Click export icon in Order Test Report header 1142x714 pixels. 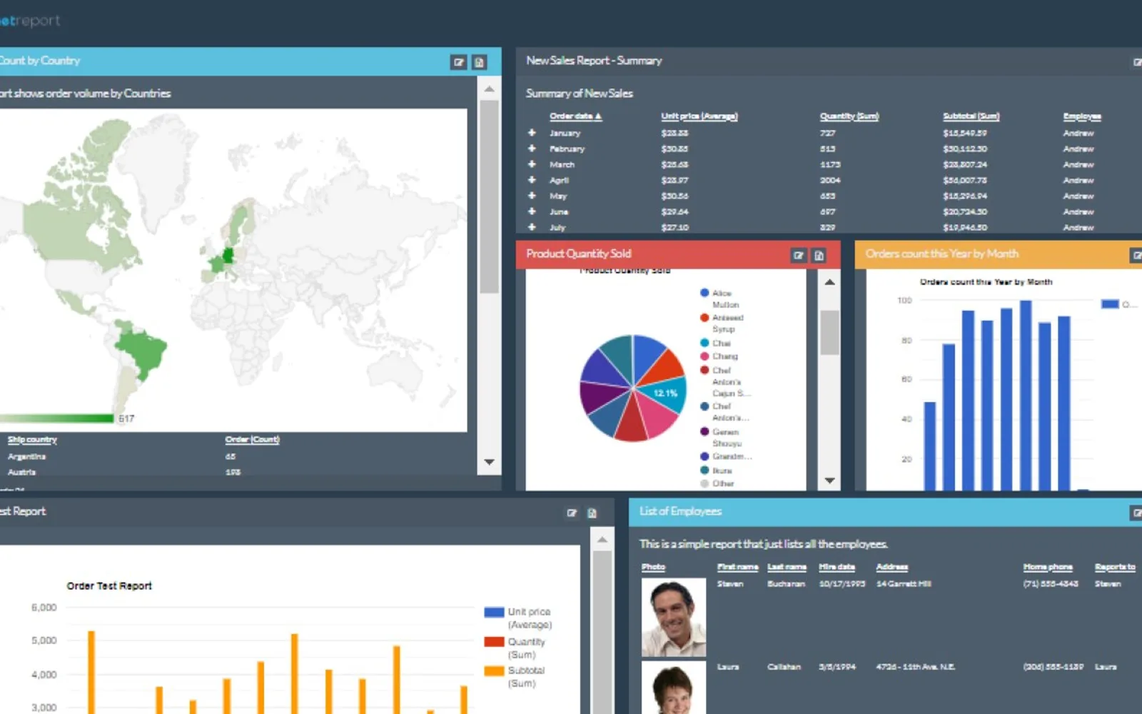click(x=592, y=513)
